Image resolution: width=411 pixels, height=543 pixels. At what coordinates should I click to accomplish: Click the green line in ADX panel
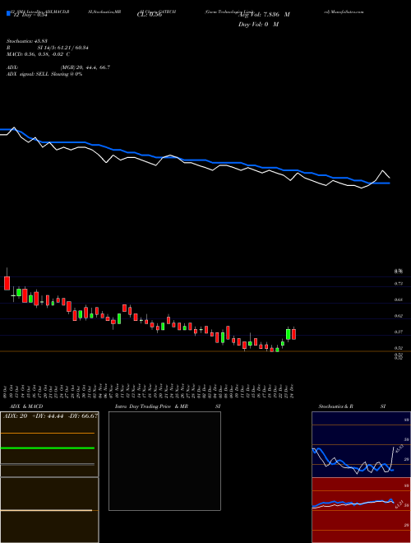[48, 448]
